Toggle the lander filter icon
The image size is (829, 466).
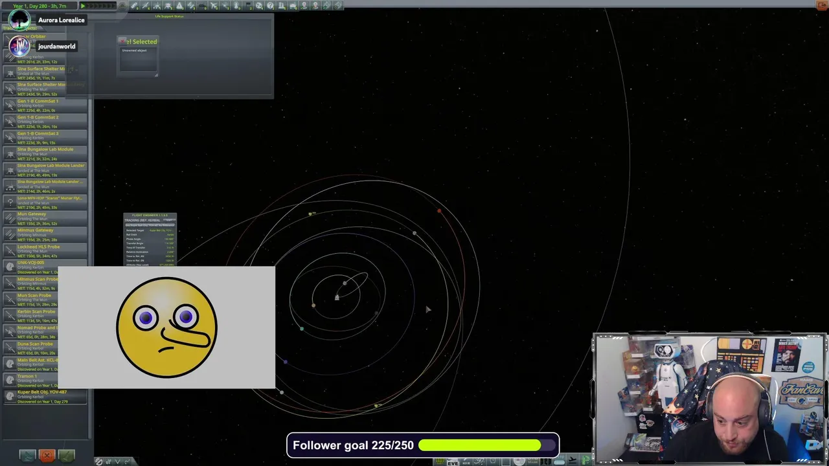pyautogui.click(x=168, y=6)
